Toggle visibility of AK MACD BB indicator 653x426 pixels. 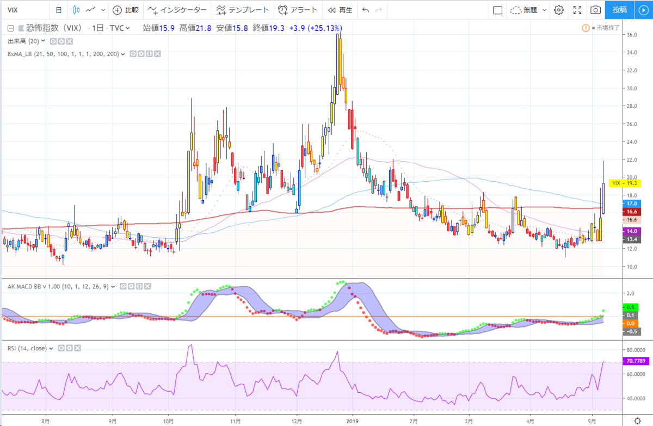(x=124, y=286)
